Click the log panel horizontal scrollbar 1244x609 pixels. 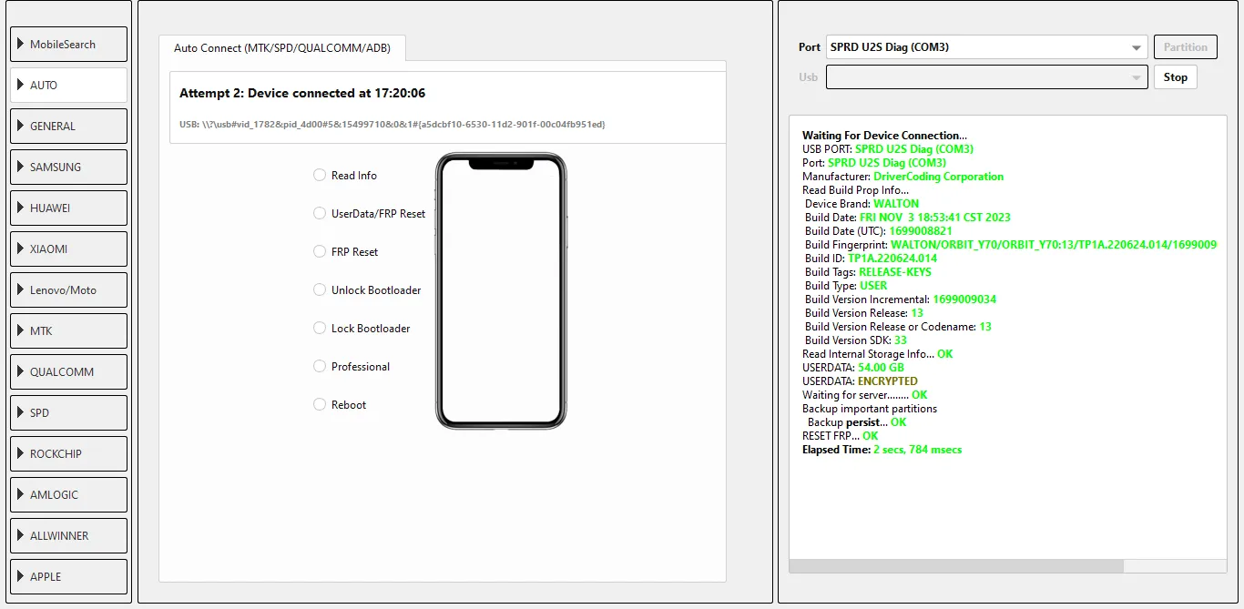tap(956, 566)
